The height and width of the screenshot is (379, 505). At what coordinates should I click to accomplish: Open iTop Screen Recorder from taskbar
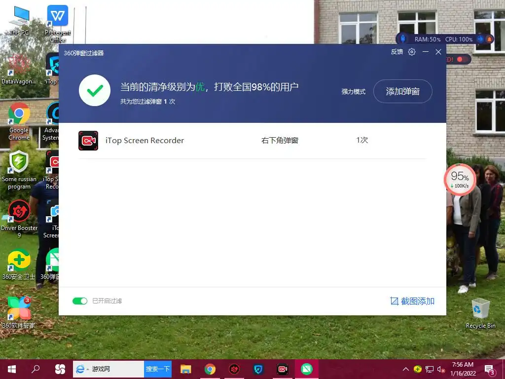tap(283, 369)
